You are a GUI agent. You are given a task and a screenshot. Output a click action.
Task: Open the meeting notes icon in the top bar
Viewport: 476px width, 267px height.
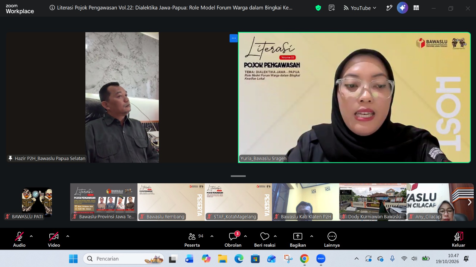pos(332,8)
